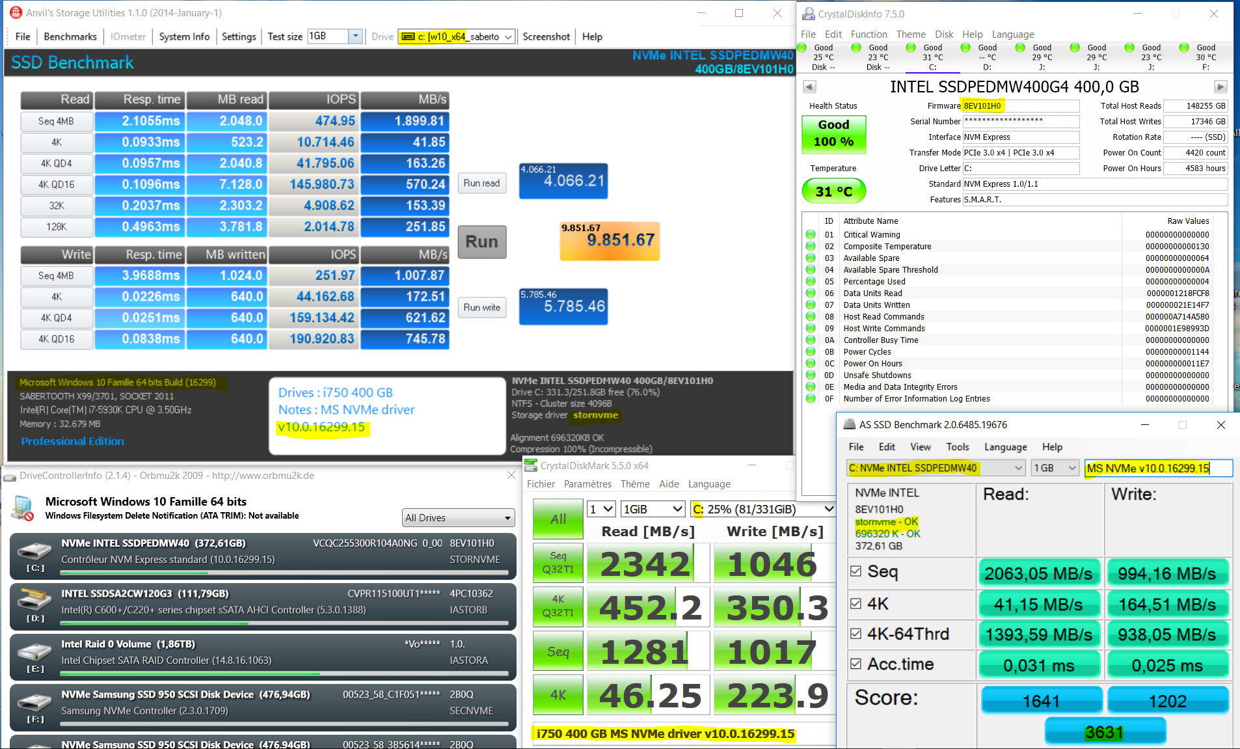The image size is (1240, 749).
Task: Click the large Run button in Anvil's
Action: 481,242
